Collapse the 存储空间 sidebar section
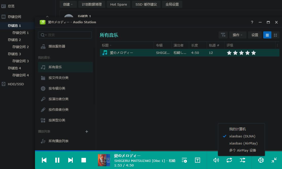282x169 pixels. (x=47, y=17)
